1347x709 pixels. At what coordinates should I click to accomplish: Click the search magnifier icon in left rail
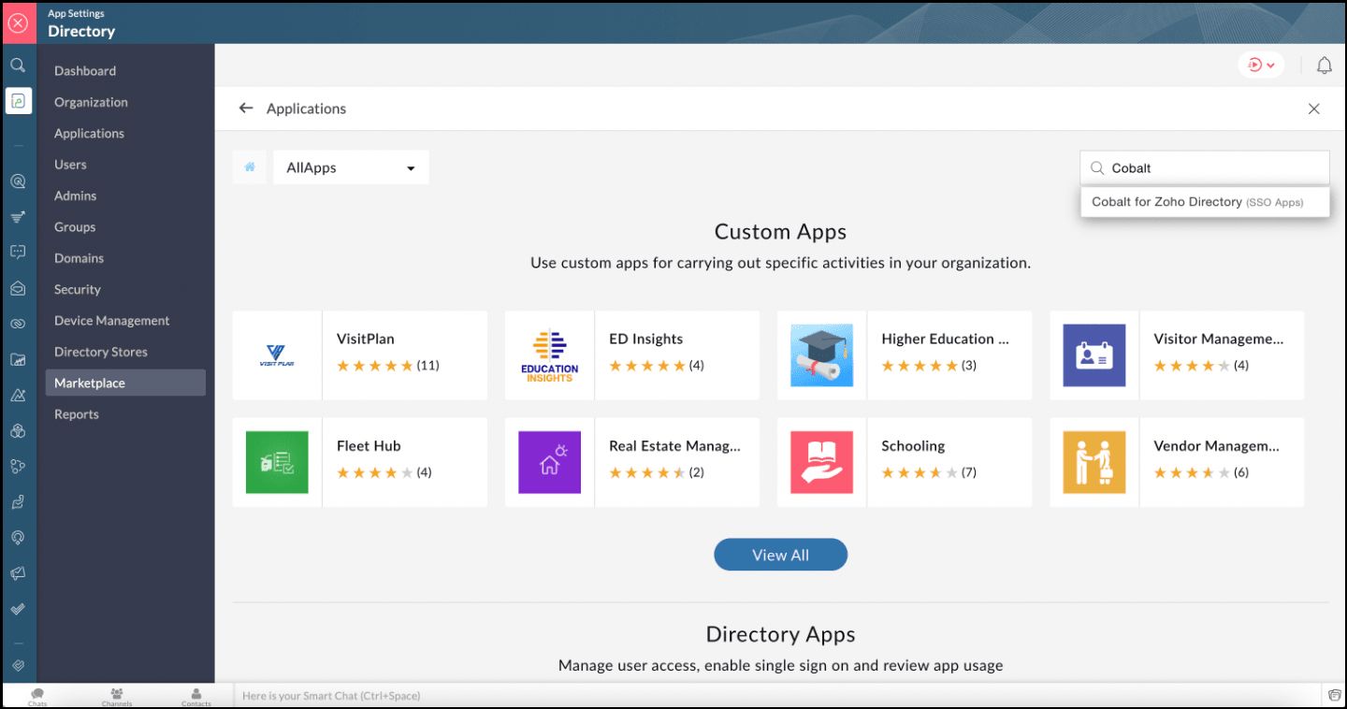pos(18,65)
